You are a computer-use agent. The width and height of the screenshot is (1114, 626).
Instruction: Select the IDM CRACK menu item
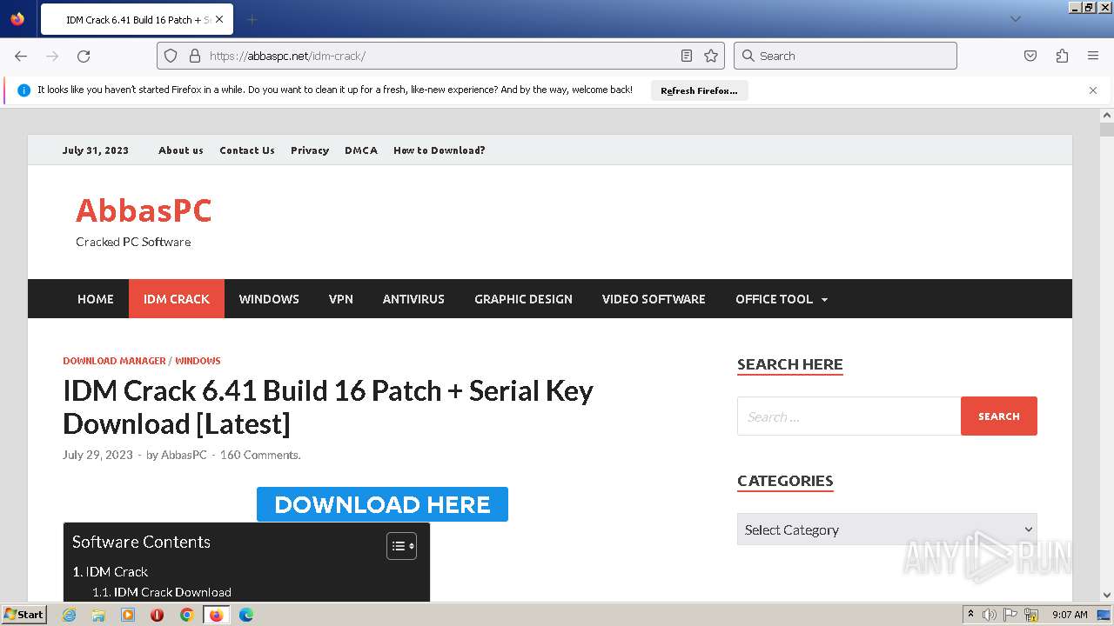click(x=177, y=298)
